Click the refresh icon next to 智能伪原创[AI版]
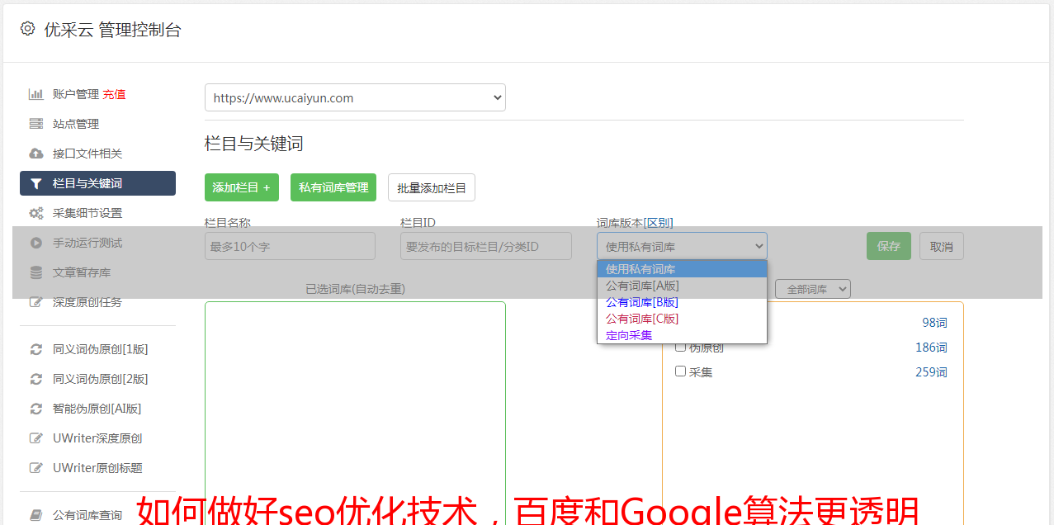Image resolution: width=1054 pixels, height=525 pixels. (x=36, y=409)
